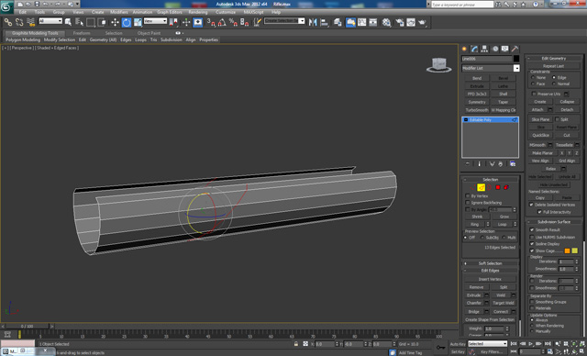The height and width of the screenshot is (356, 587).
Task: Click the 3ds Max application logo button
Action: pos(6,6)
